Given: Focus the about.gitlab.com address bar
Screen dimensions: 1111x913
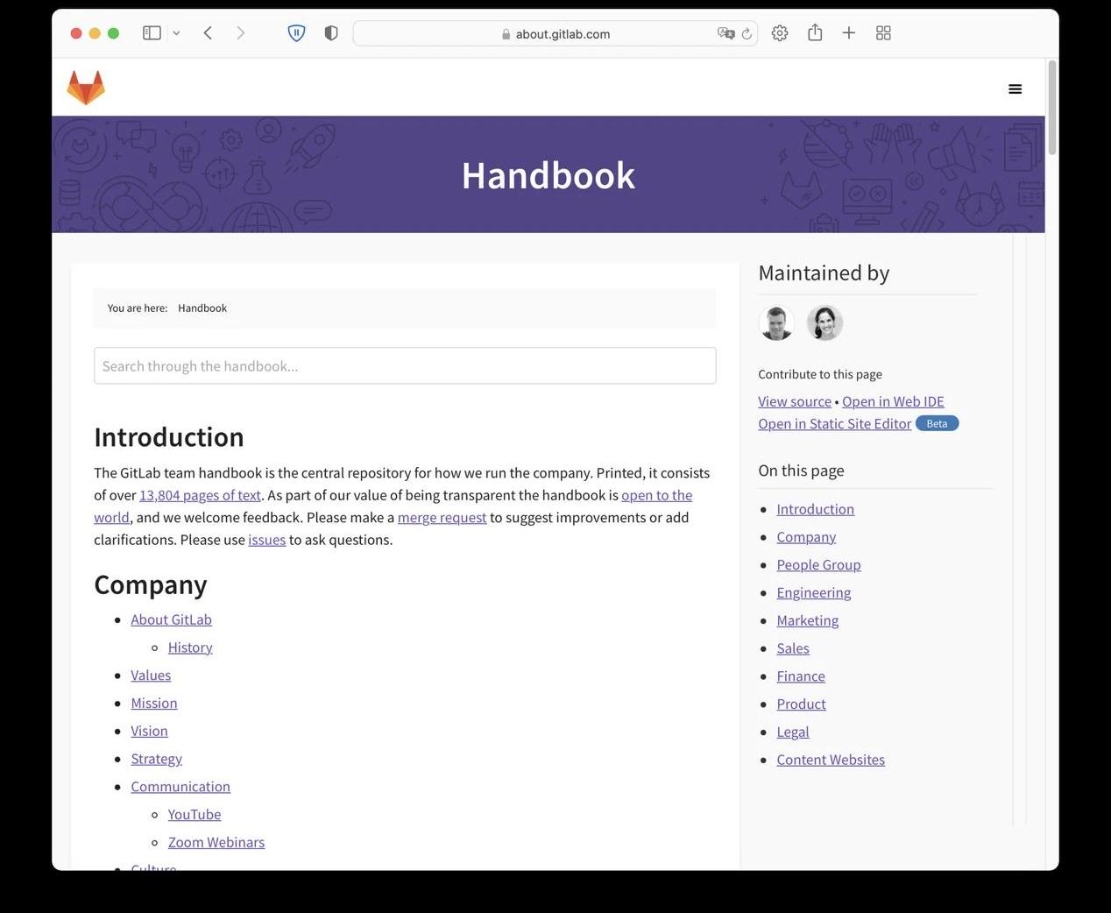Looking at the screenshot, I should 555,33.
